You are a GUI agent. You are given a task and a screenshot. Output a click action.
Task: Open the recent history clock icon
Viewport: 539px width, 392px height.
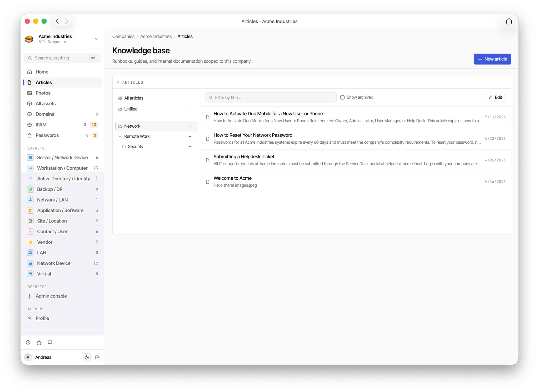pyautogui.click(x=28, y=342)
